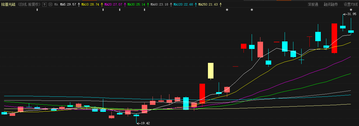The height and width of the screenshot is (126, 359).
Task: Click the 19.42 low price label
Action: click(x=145, y=123)
